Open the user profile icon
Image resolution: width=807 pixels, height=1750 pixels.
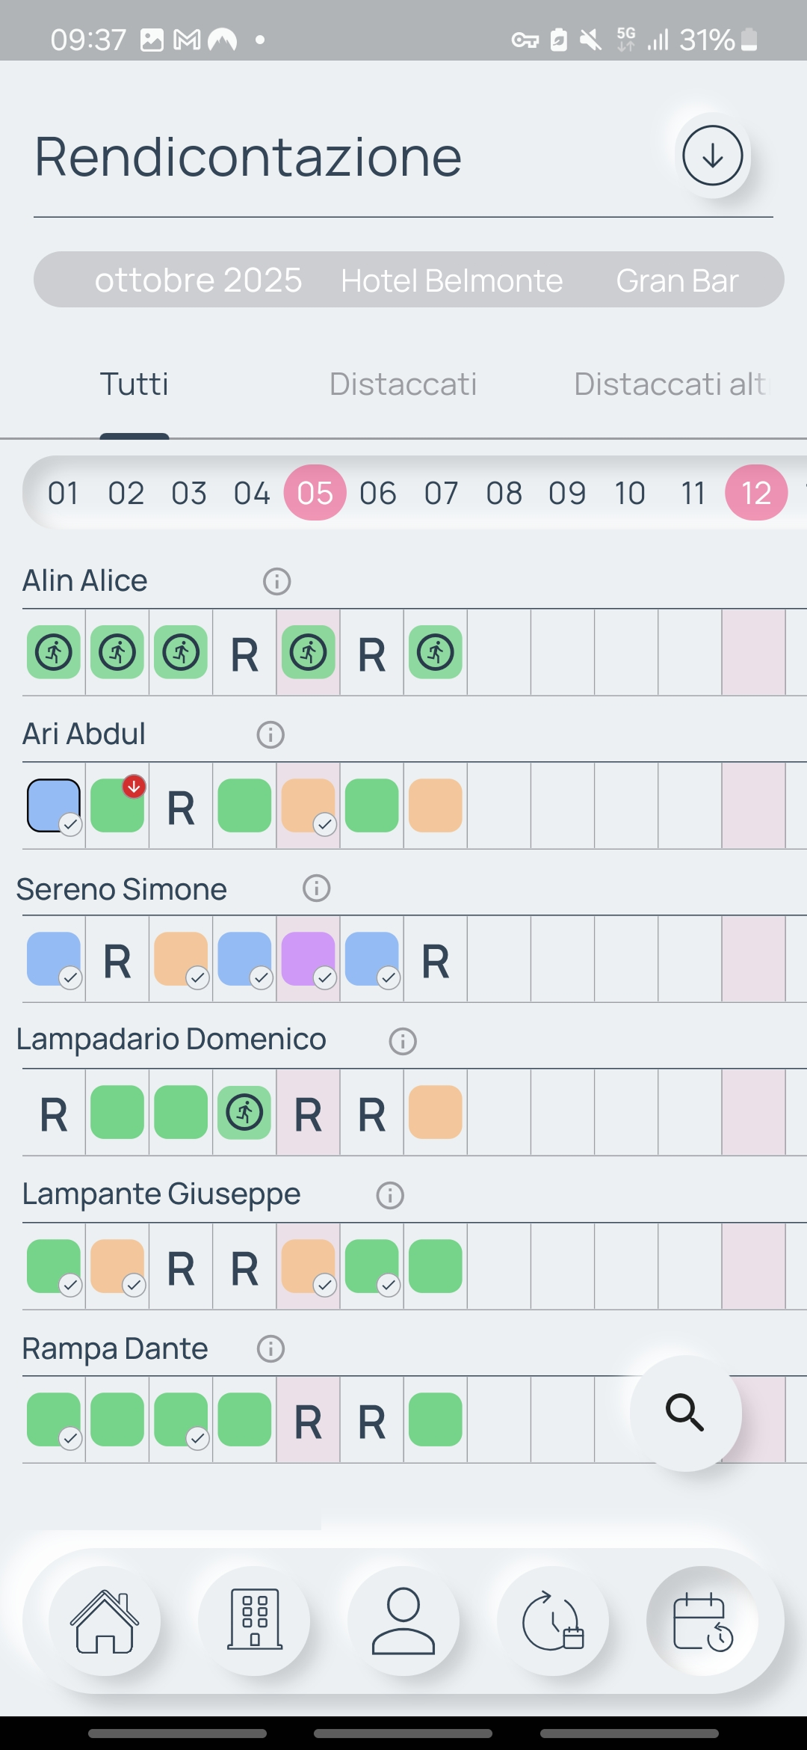tap(403, 1621)
